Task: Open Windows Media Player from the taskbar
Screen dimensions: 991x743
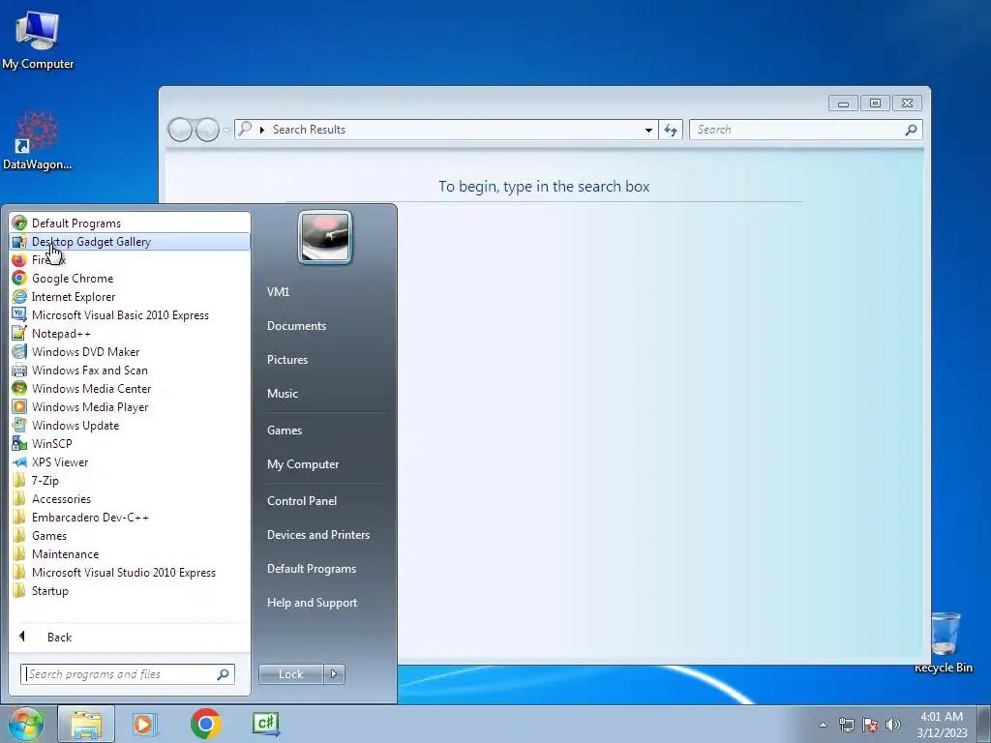Action: [144, 724]
